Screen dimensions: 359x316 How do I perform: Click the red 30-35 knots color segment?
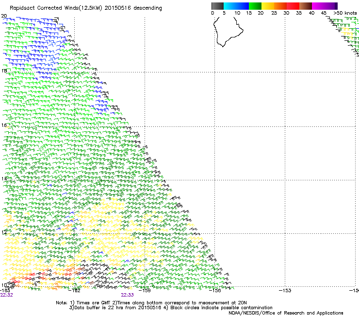293,6
